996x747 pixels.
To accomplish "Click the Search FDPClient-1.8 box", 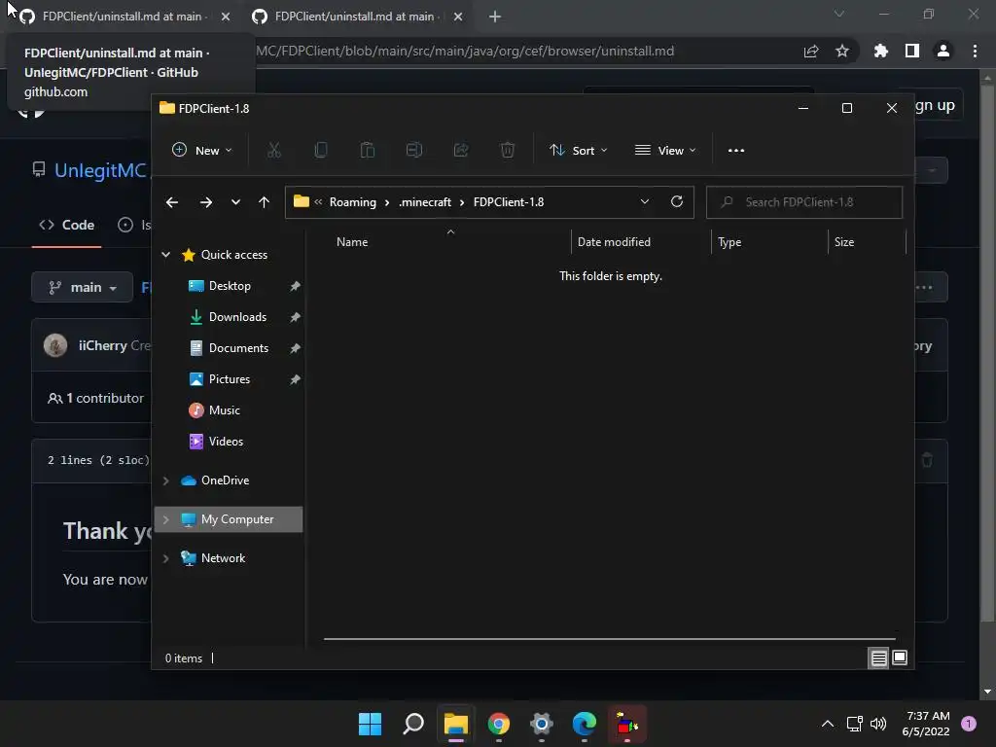I will click(x=804, y=202).
